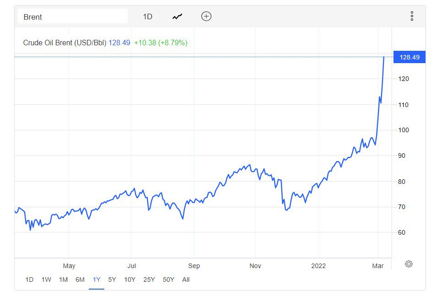
Task: Select the 1D time range
Action: click(x=29, y=279)
